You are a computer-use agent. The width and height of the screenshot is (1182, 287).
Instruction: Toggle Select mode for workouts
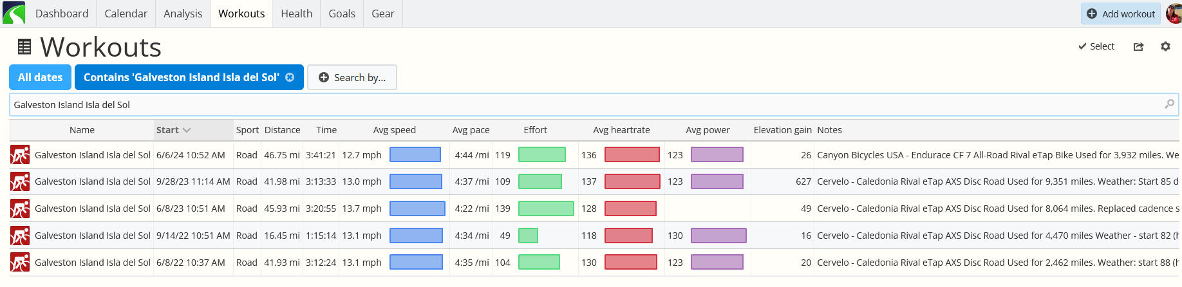tap(1096, 46)
